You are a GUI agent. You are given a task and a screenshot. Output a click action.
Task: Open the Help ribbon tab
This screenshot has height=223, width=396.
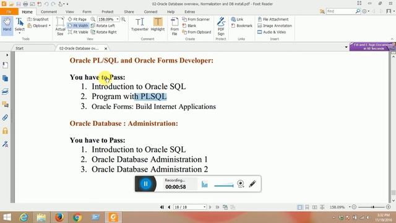171,12
